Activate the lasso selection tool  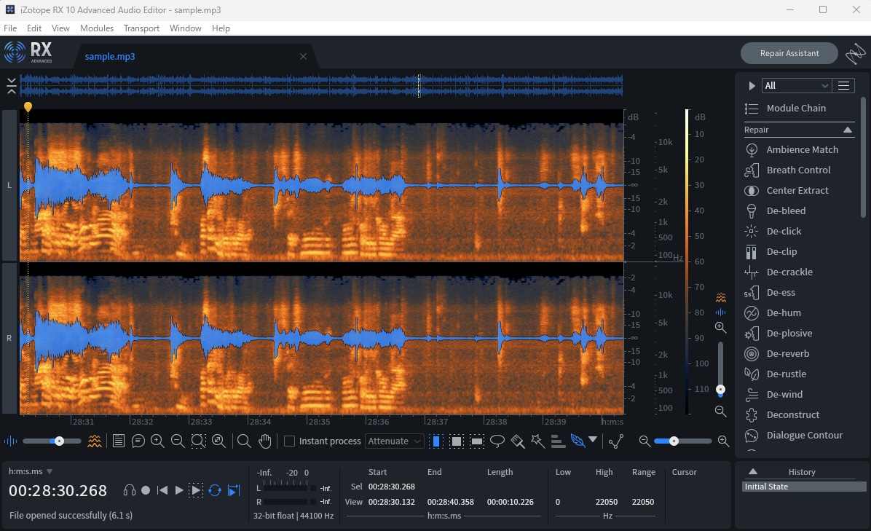[497, 441]
